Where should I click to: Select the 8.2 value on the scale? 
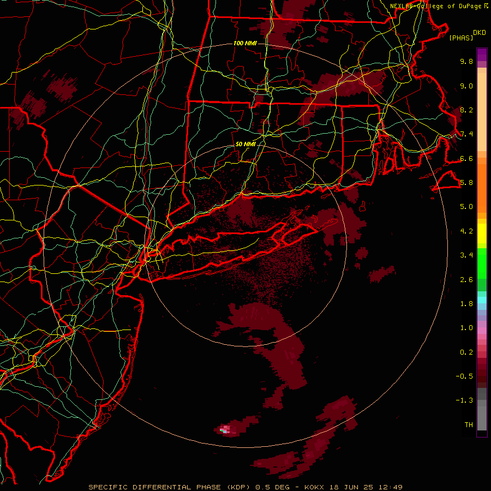466,110
